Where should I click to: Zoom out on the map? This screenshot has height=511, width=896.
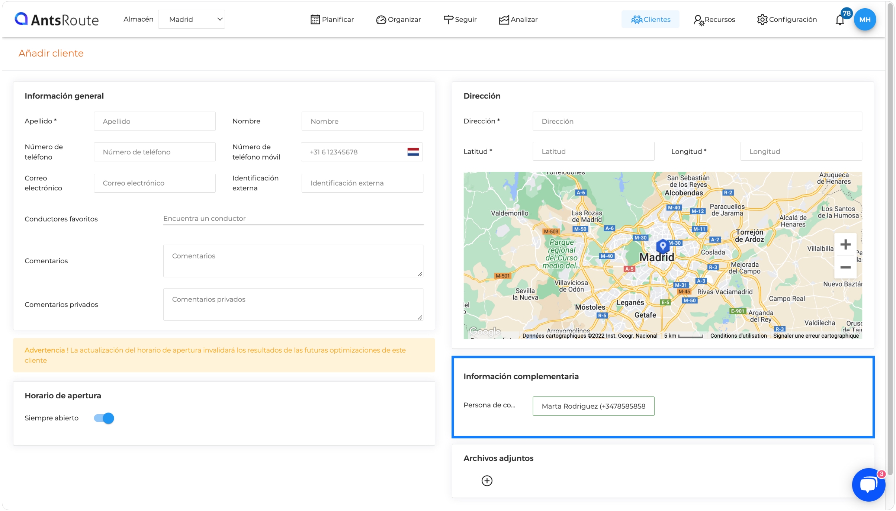pyautogui.click(x=845, y=267)
